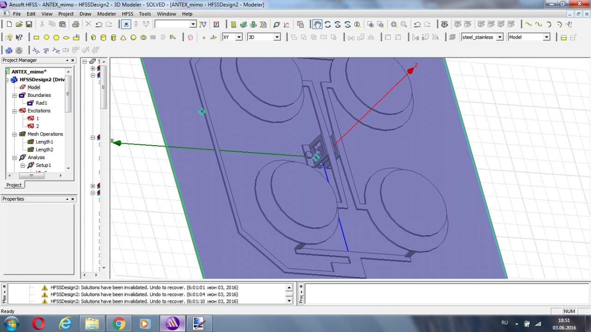Select the Pan hand tool
591x332 pixels.
pyautogui.click(x=317, y=24)
